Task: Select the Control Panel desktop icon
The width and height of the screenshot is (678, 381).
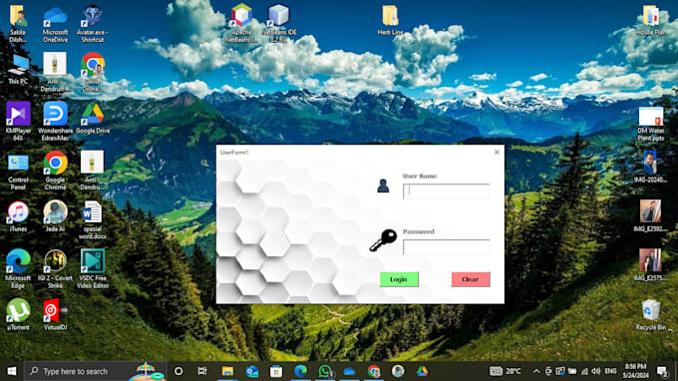Action: (x=18, y=172)
